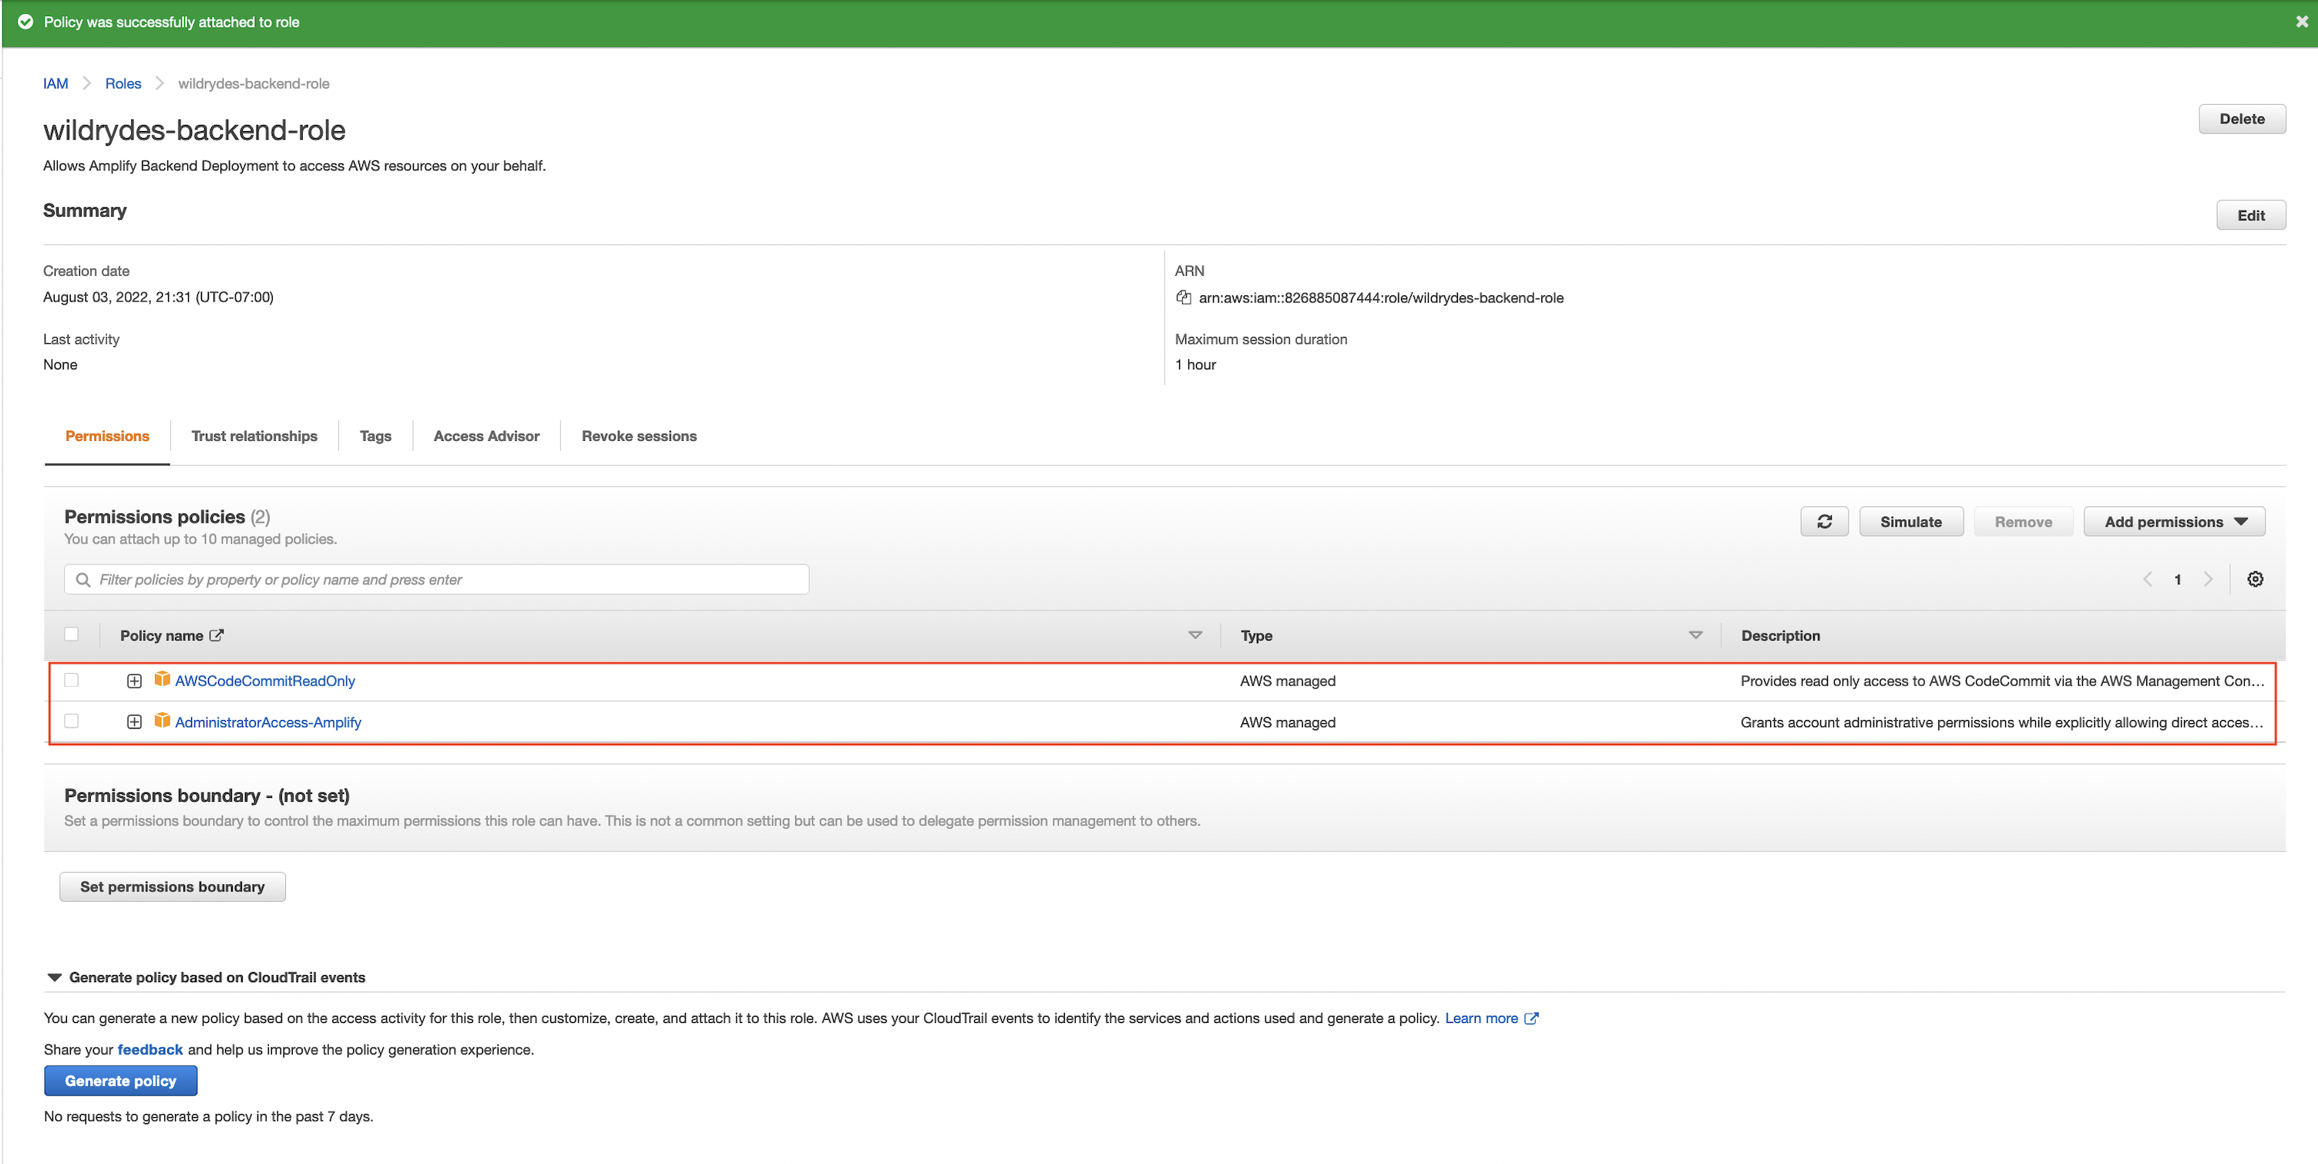
Task: Check the AWSCodeCommitReadOnly policy checkbox
Action: [71, 680]
